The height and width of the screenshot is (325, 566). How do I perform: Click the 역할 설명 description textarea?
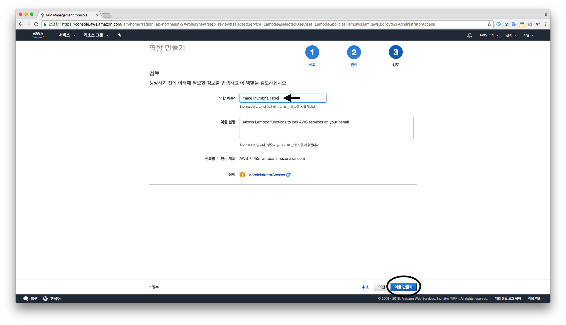point(326,128)
